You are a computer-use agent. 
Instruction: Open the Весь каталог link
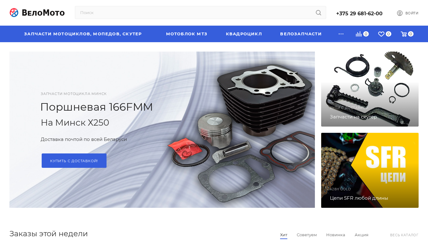click(404, 235)
